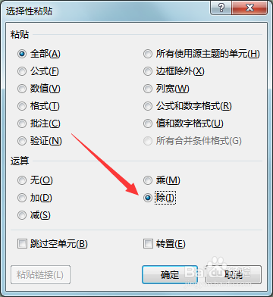The width and height of the screenshot is (273, 297).
Task: Enable 跳过空单元(B) checkbox
Action: tap(52, 244)
